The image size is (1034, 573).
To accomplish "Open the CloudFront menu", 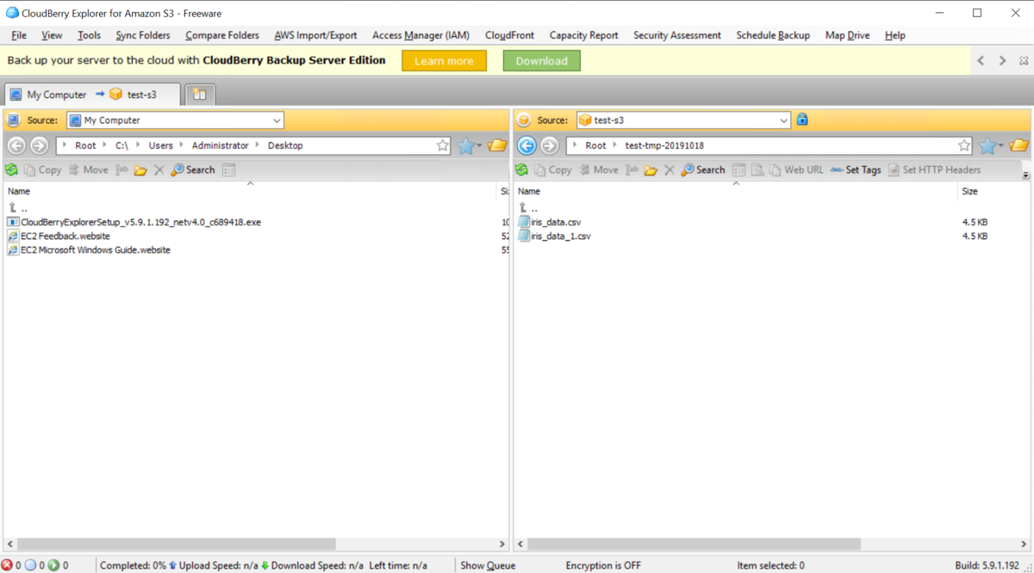I will coord(509,35).
